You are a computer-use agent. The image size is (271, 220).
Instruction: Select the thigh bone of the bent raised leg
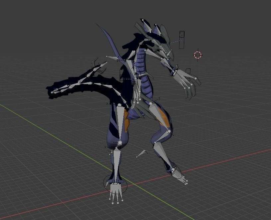(160, 117)
